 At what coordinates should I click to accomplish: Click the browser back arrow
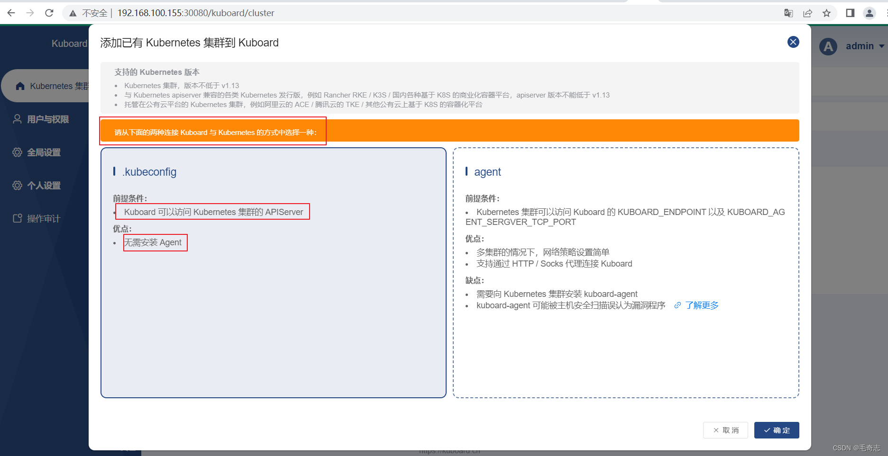pyautogui.click(x=11, y=13)
